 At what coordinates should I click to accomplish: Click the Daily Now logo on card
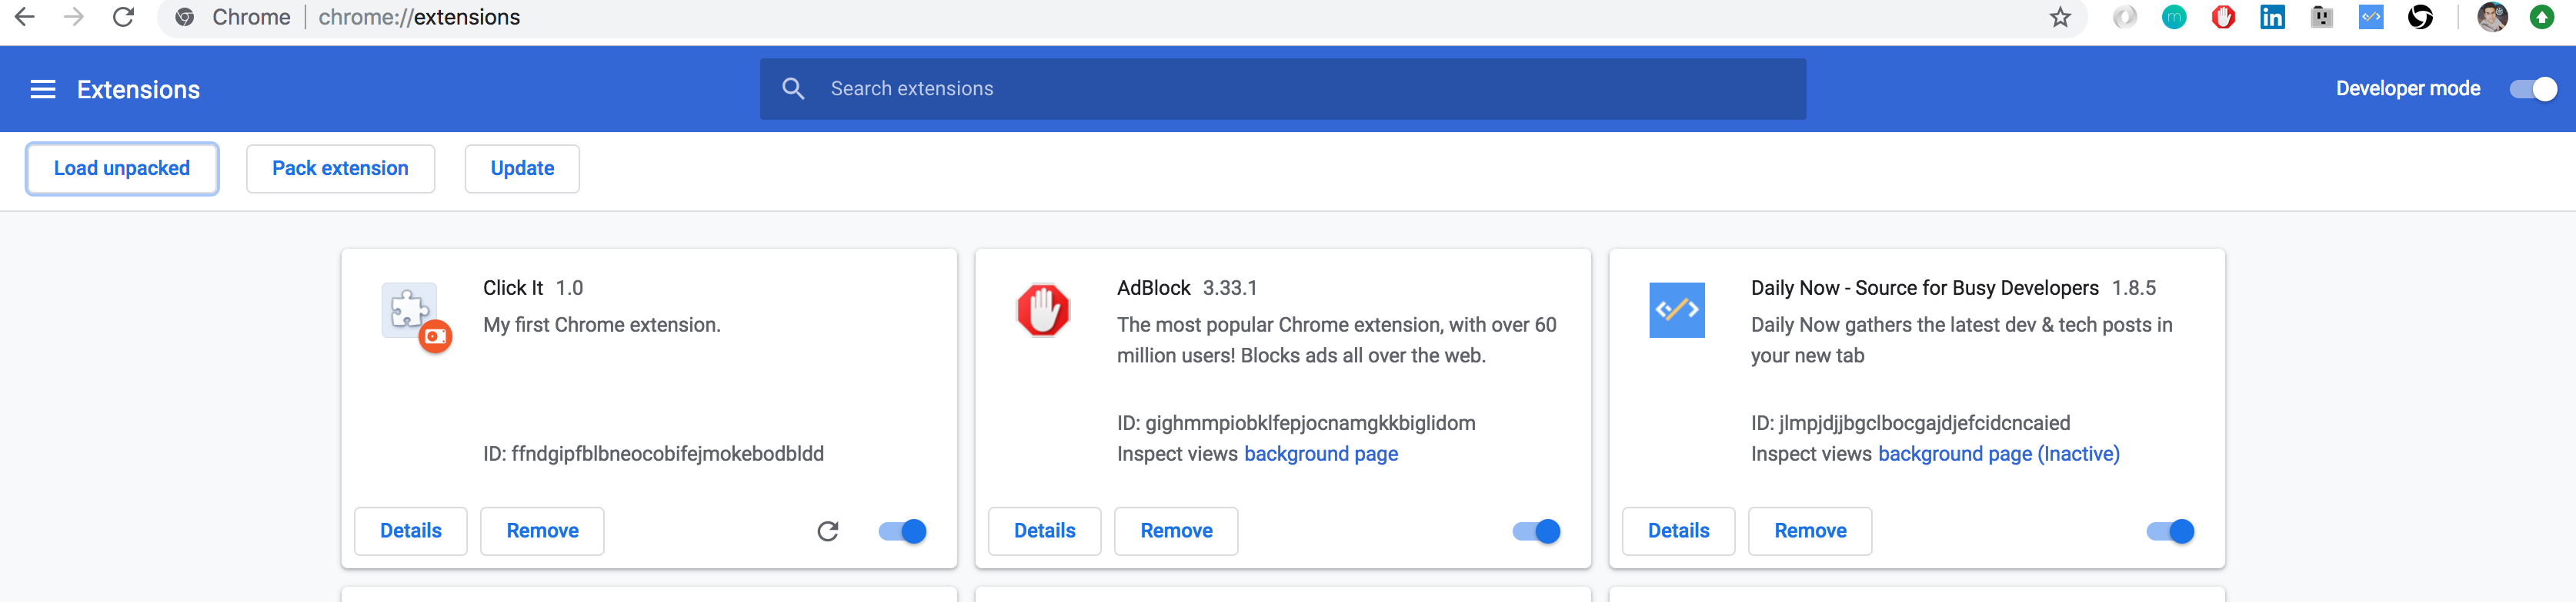[x=1677, y=310]
